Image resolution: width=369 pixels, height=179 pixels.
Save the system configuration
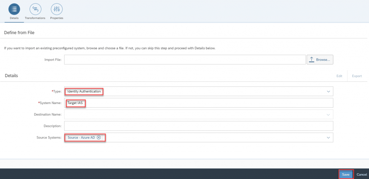click(x=346, y=175)
